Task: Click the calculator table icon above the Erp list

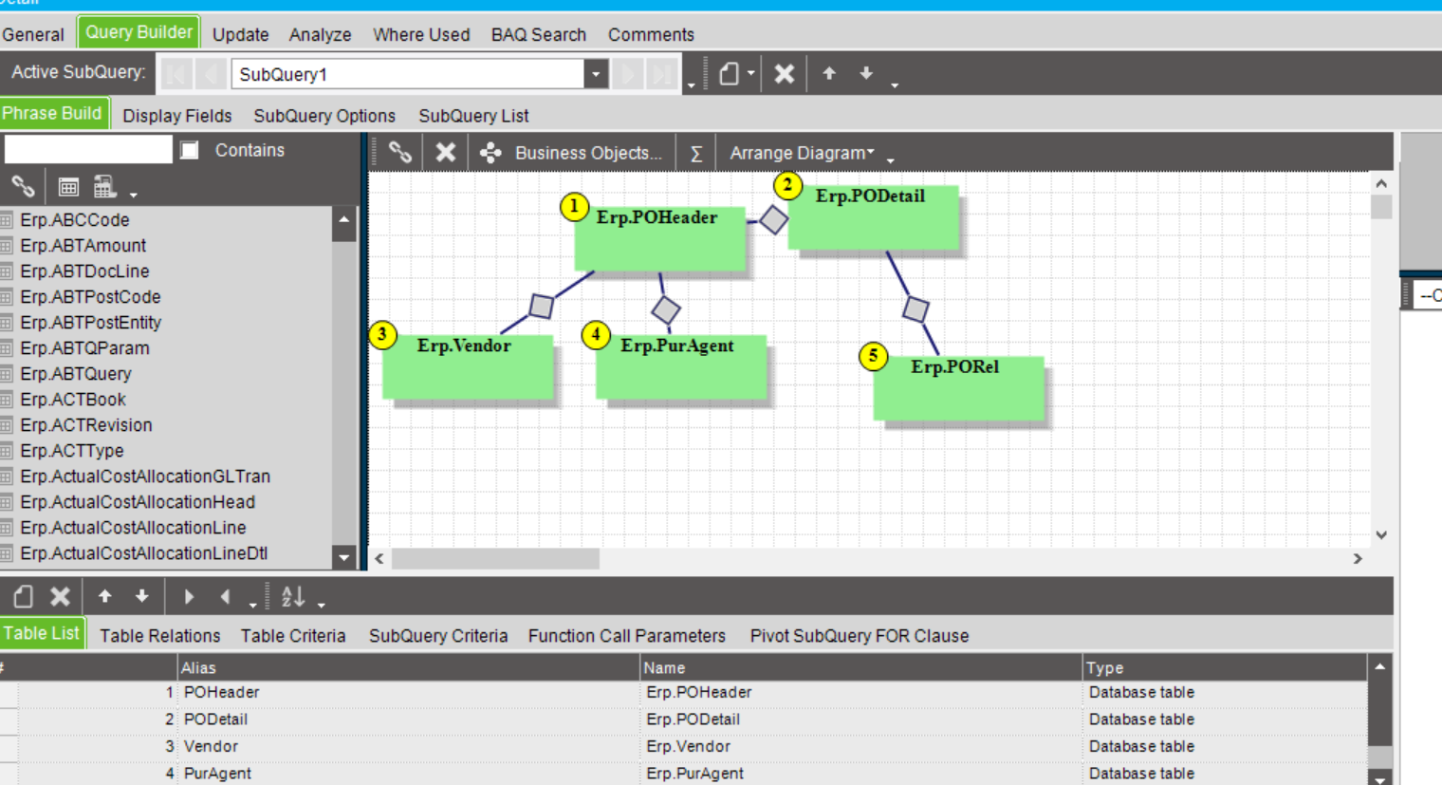Action: (104, 186)
